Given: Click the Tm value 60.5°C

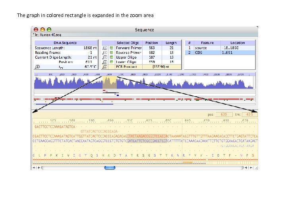Looking at the screenshot, I should coord(91,67).
